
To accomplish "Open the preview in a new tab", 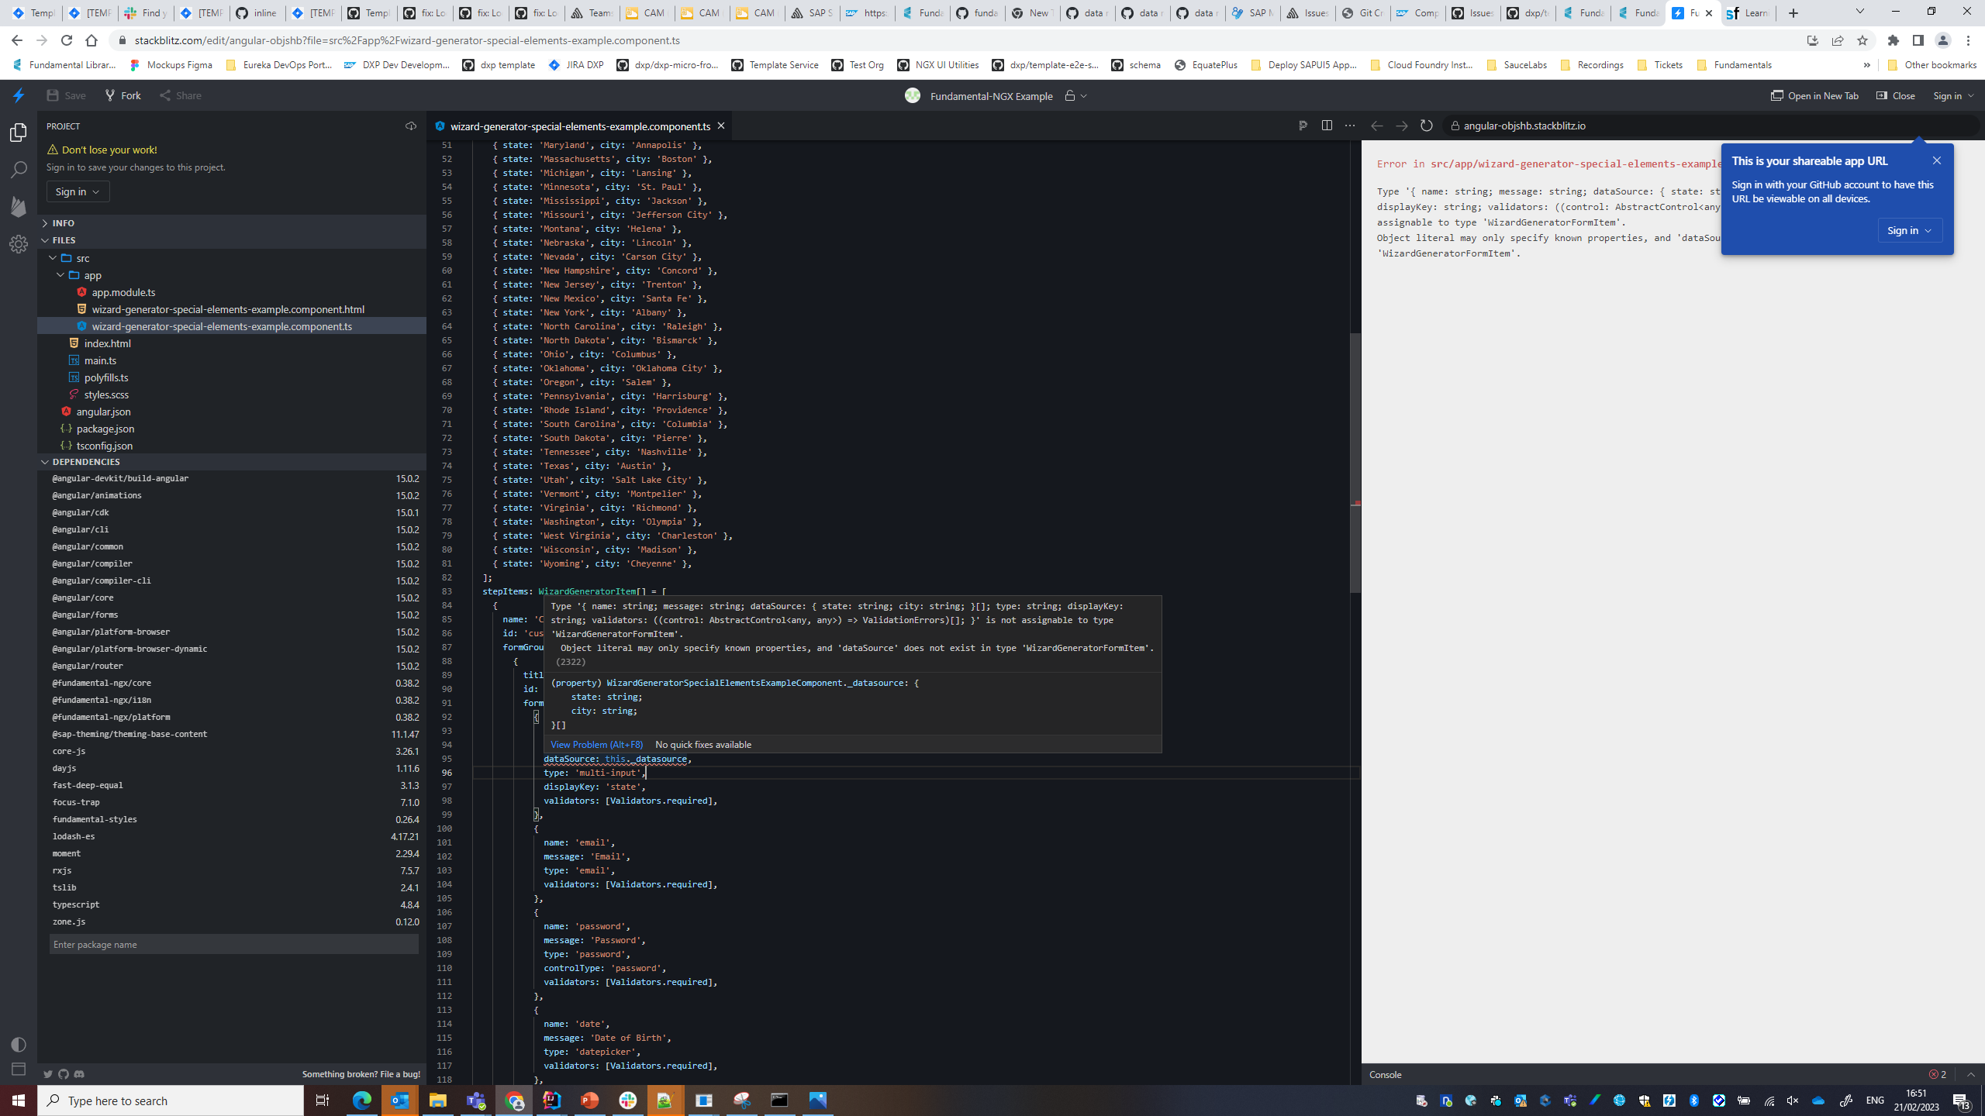I will pos(1814,95).
